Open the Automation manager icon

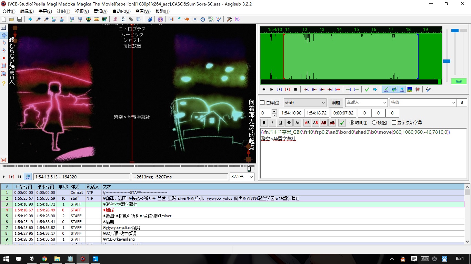click(x=150, y=19)
